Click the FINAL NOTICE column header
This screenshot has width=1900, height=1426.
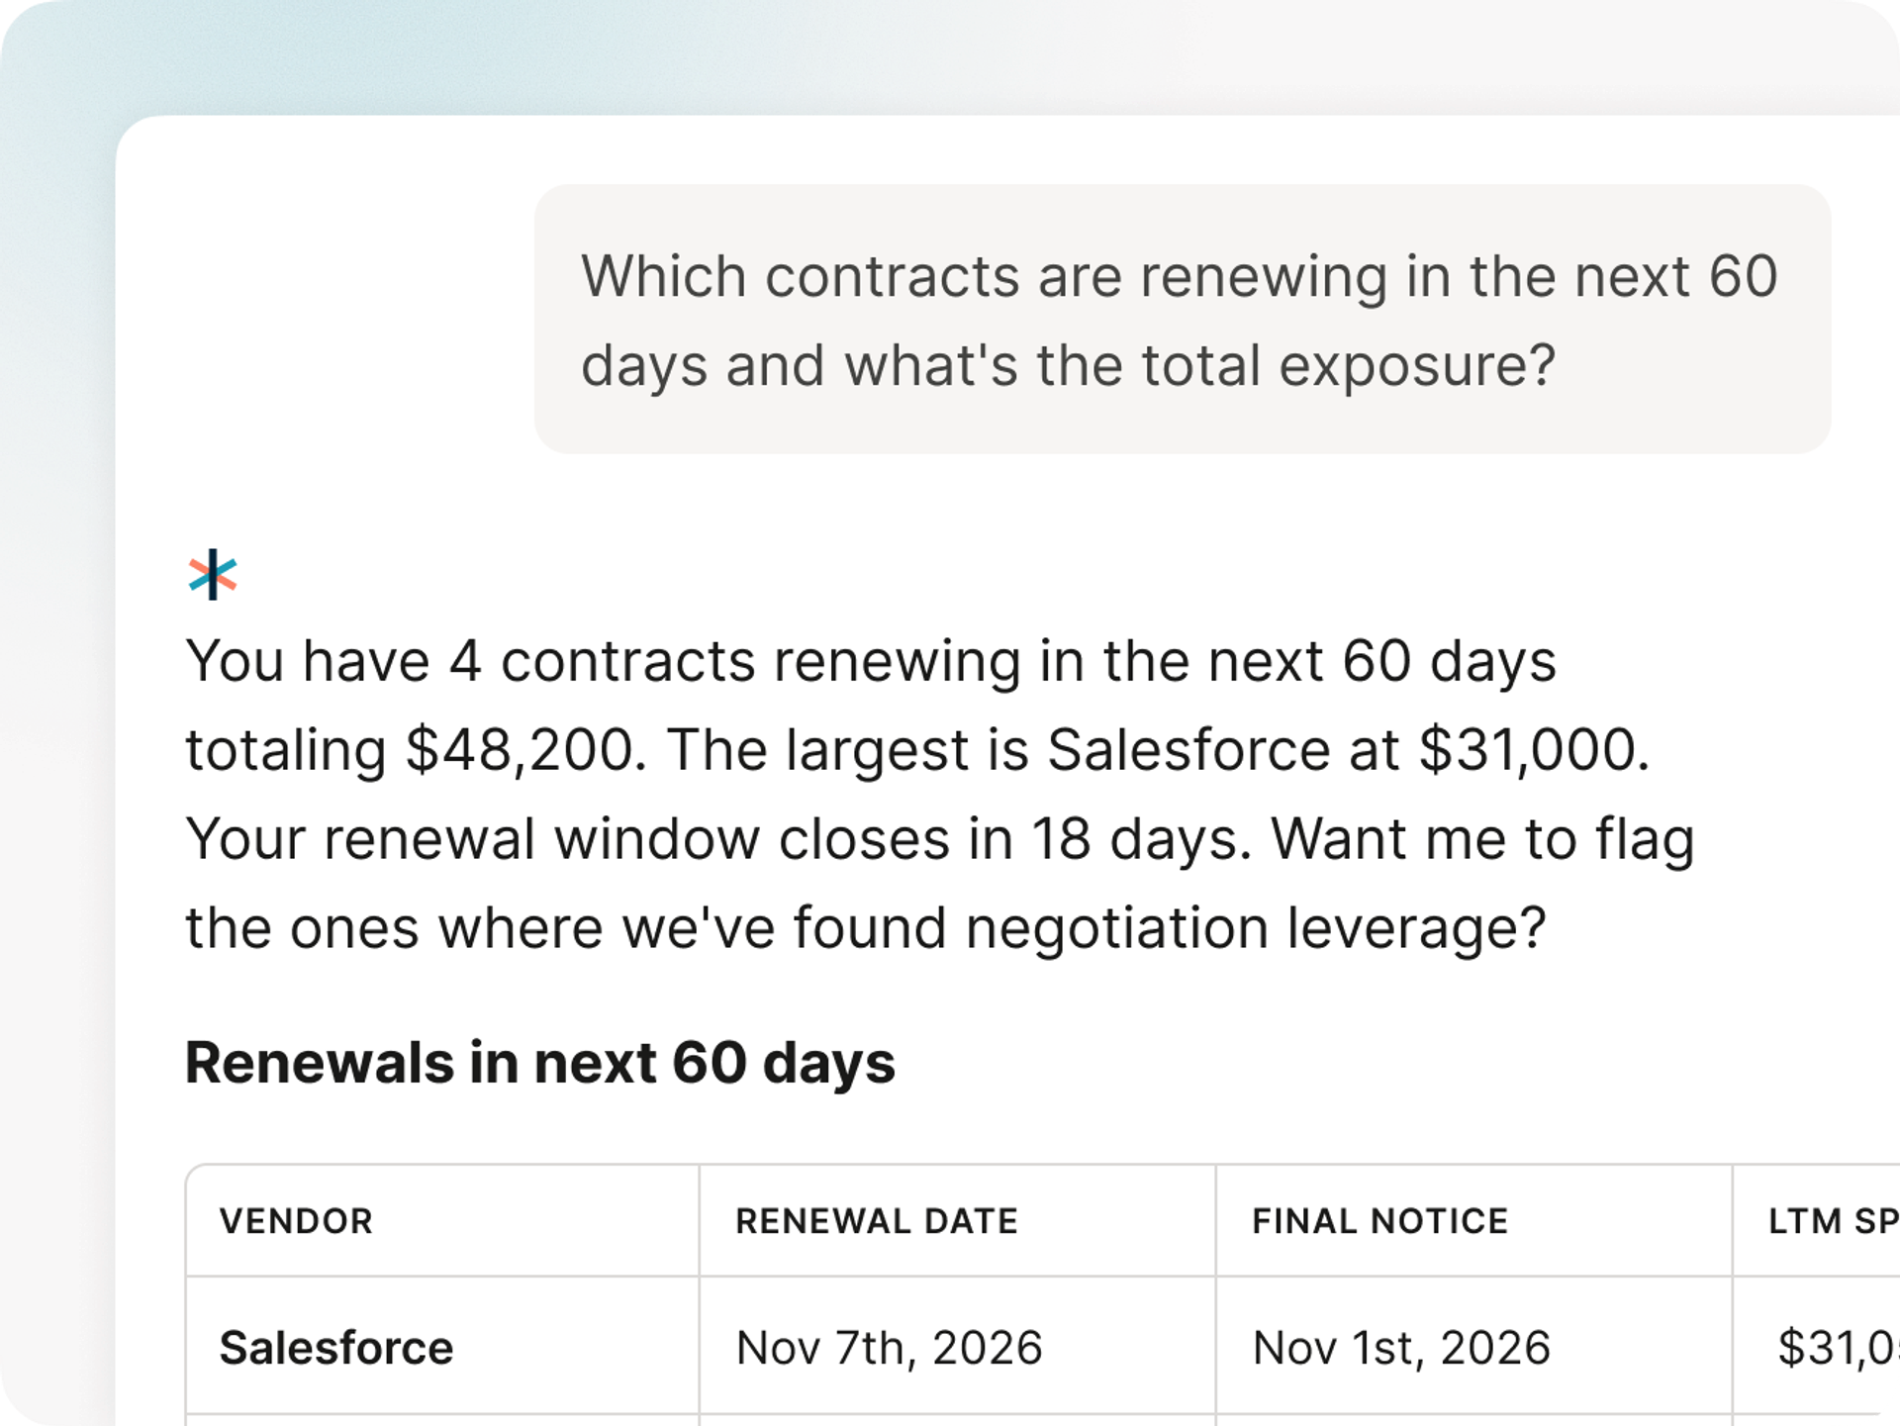point(1380,1221)
